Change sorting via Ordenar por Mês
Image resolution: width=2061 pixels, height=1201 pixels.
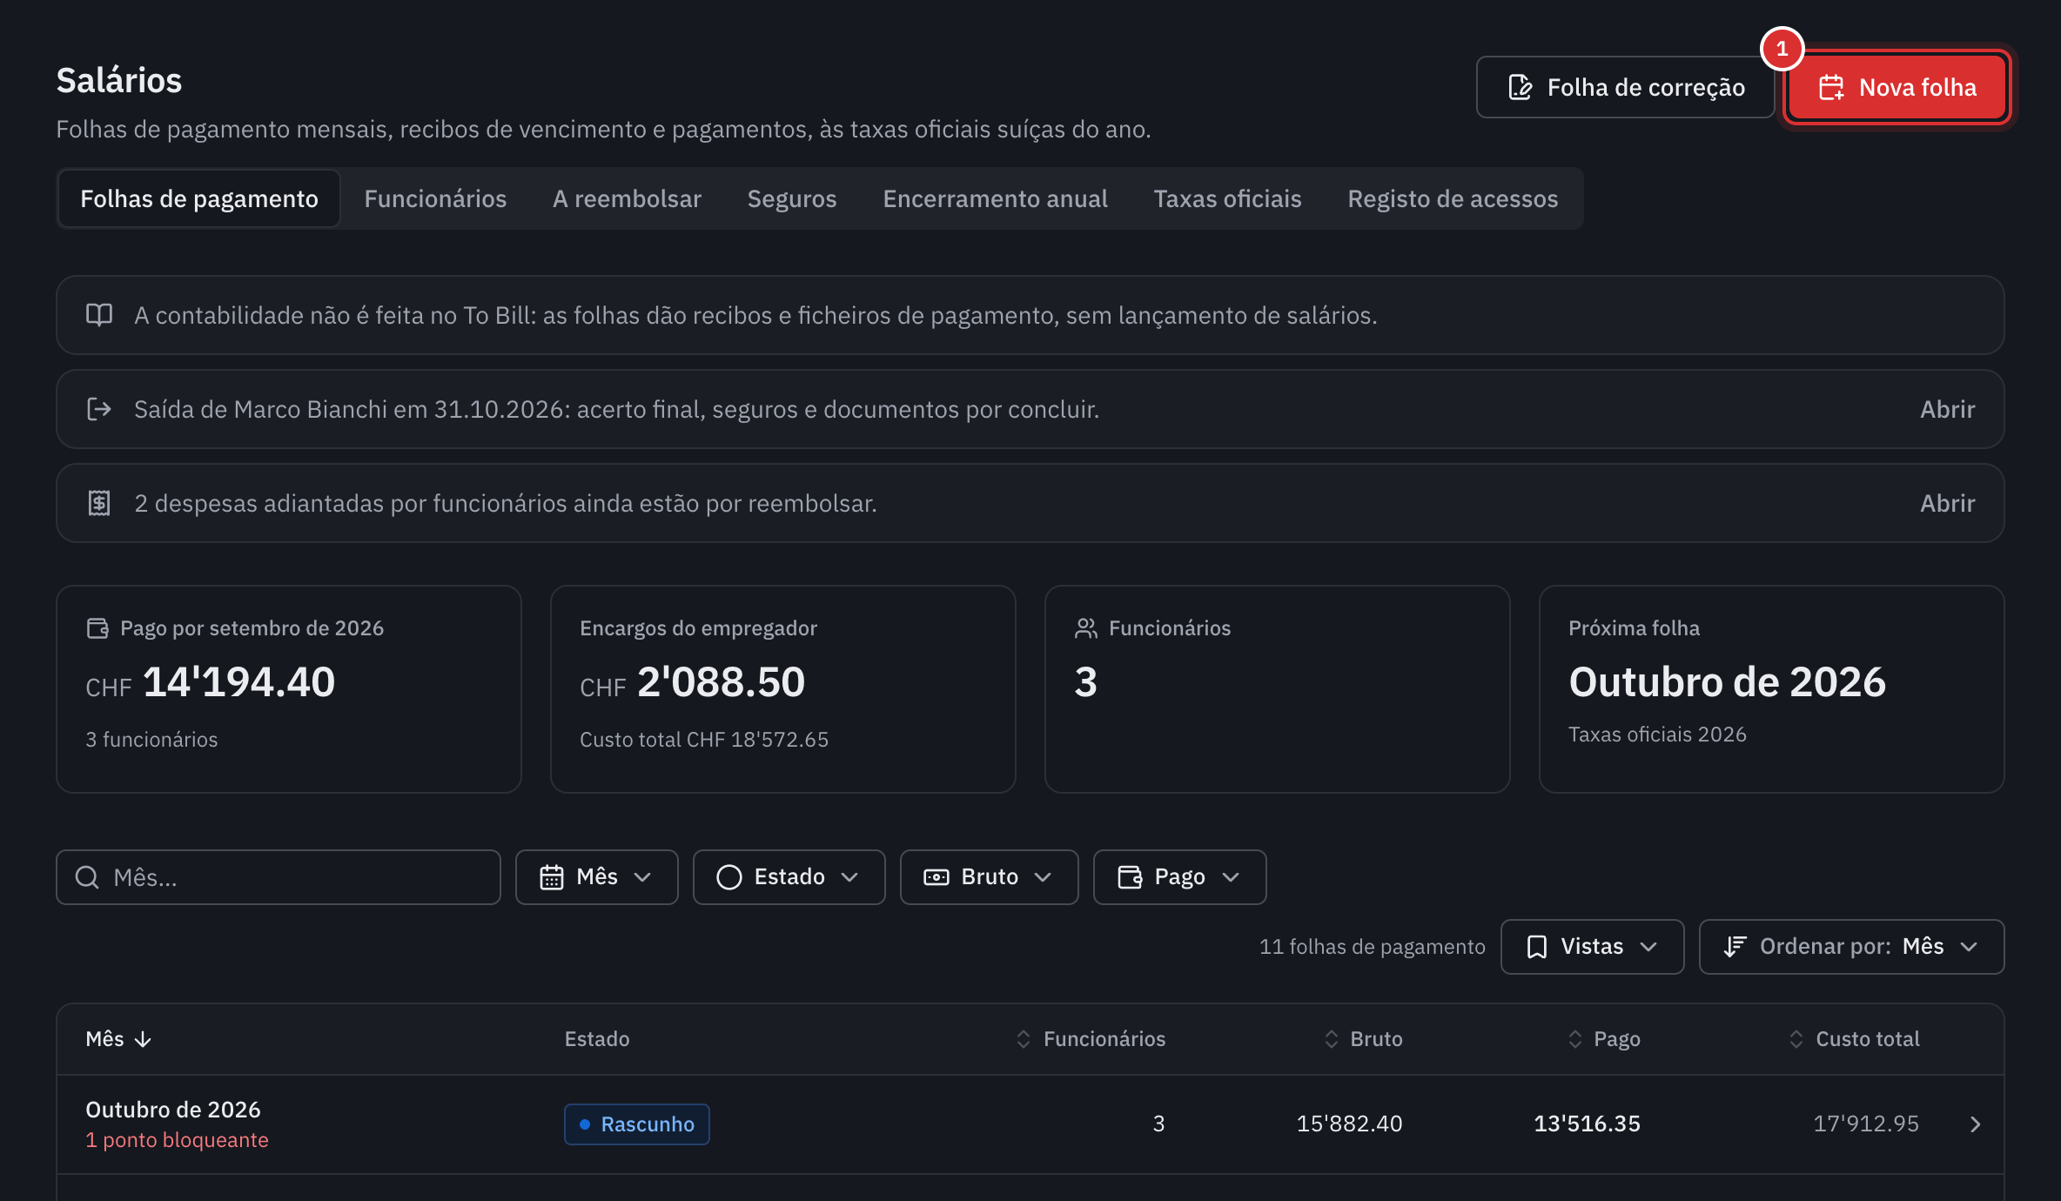[1851, 947]
